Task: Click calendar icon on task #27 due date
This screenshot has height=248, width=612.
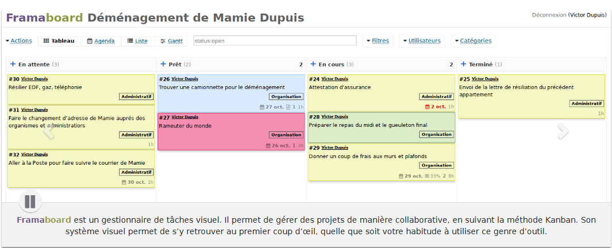Action: coord(268,145)
